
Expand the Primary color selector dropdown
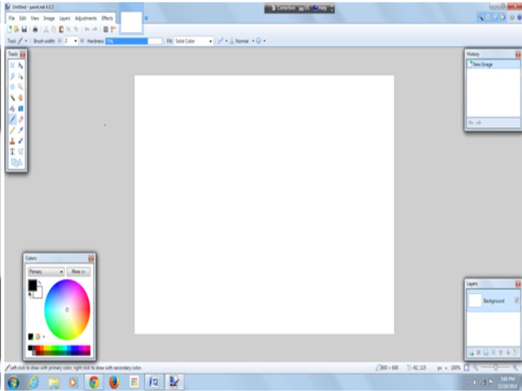tap(61, 271)
